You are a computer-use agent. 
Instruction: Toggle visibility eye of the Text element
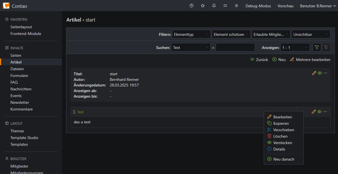pos(319,112)
